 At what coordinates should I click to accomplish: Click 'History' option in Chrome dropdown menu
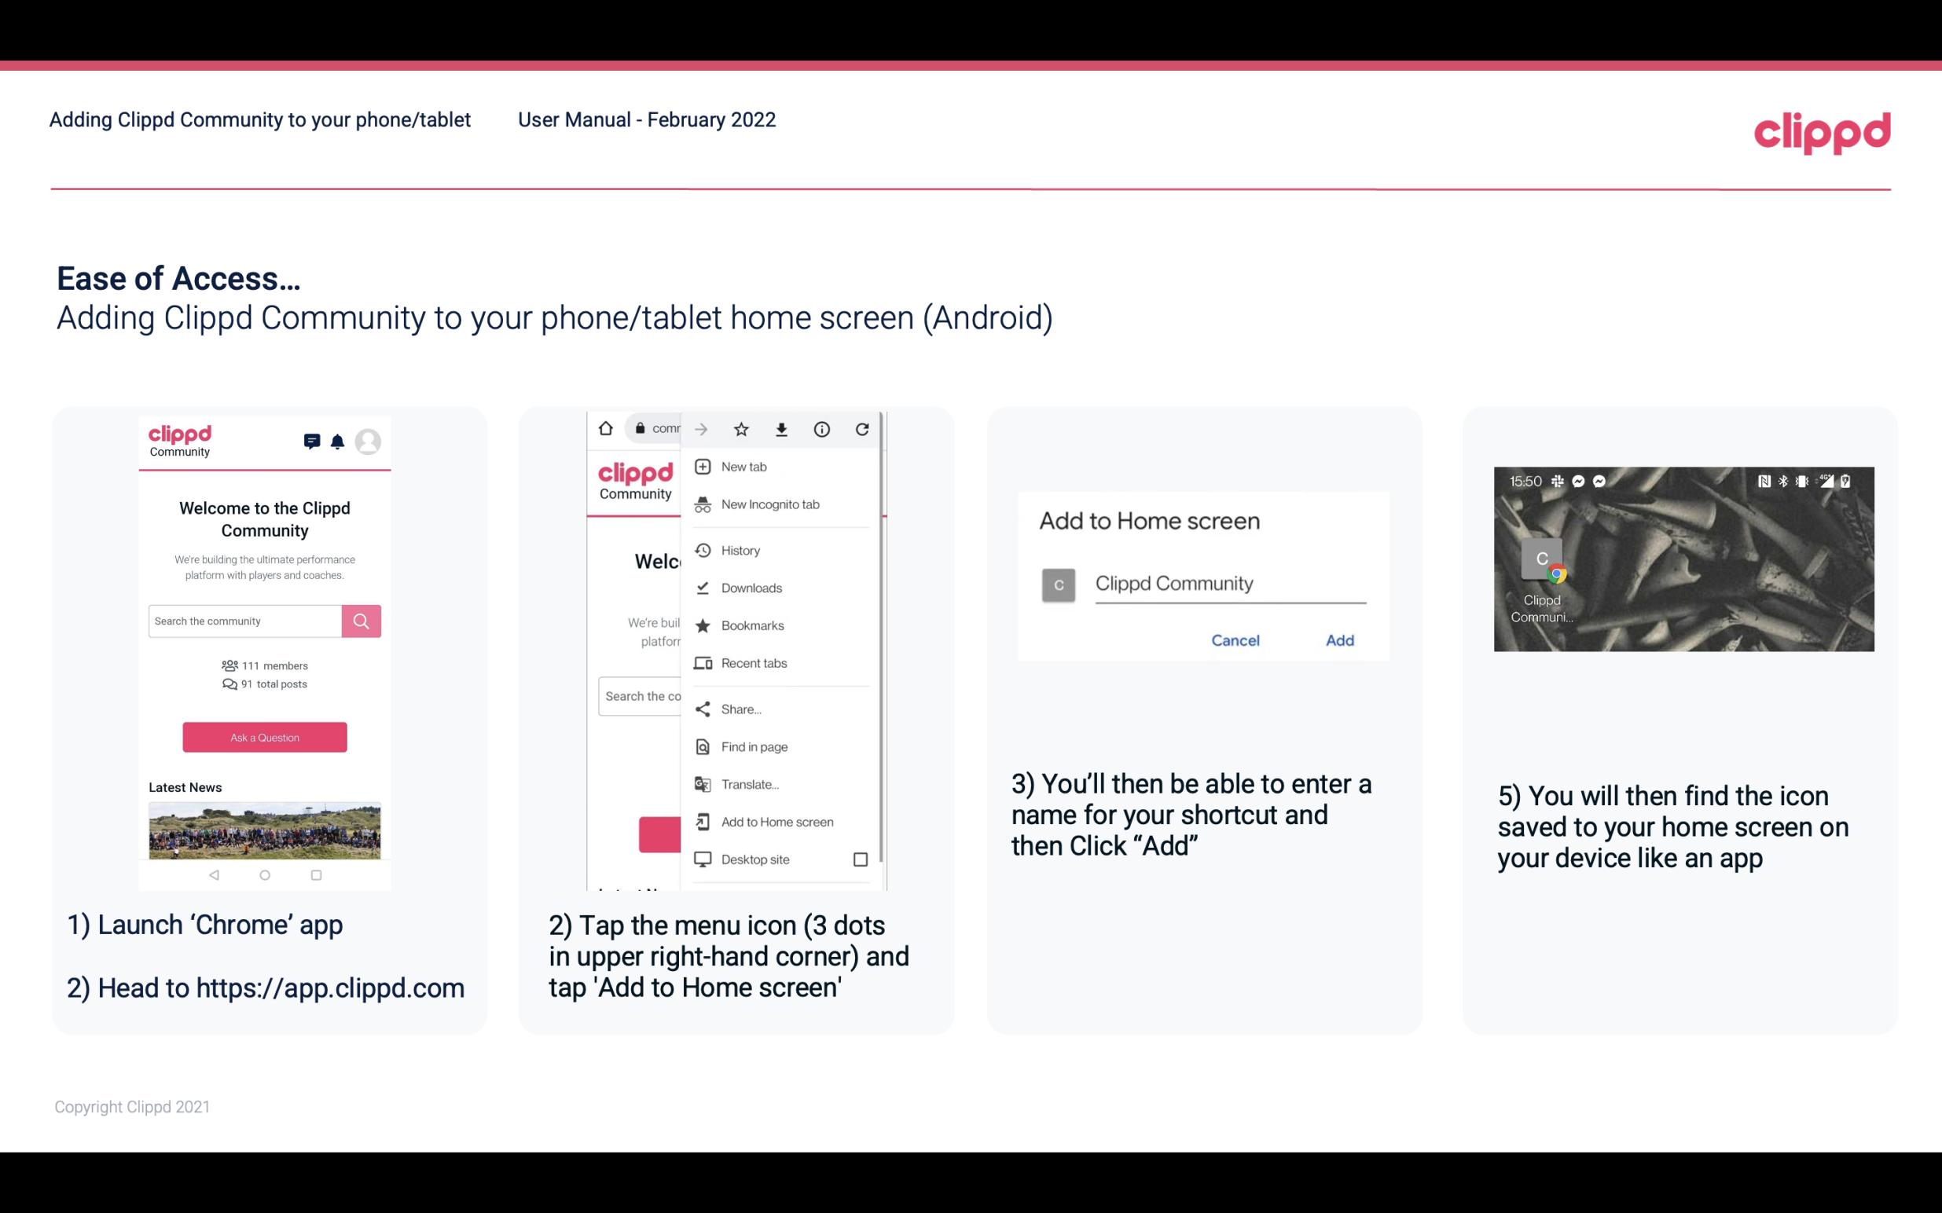(x=740, y=549)
